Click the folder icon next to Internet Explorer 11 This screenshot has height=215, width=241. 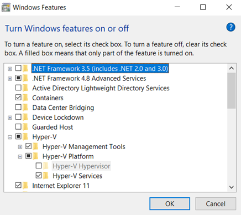point(25,185)
